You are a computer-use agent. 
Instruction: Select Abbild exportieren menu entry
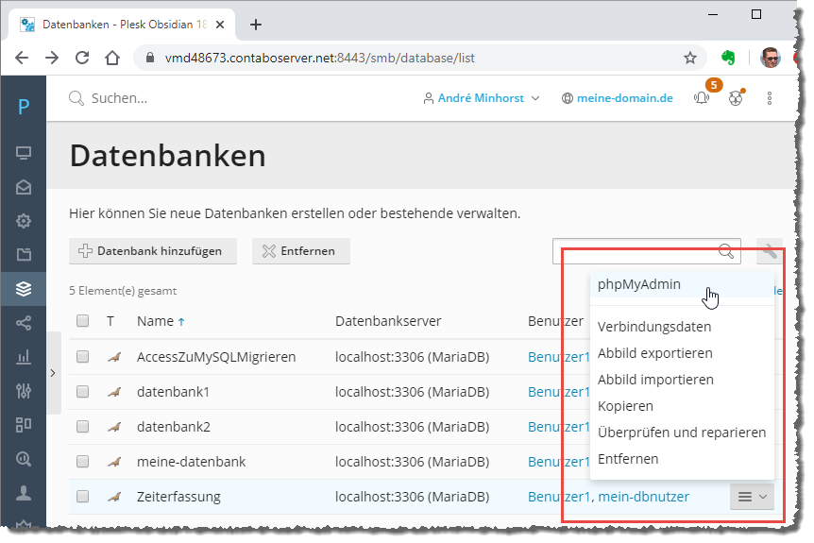(x=654, y=353)
